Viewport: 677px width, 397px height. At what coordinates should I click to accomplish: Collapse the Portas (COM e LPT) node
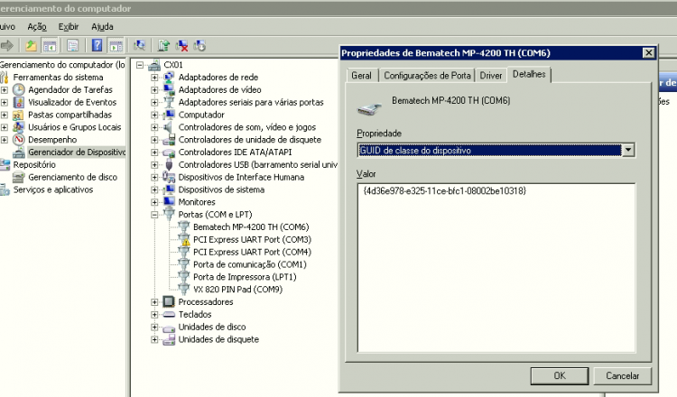pos(154,215)
